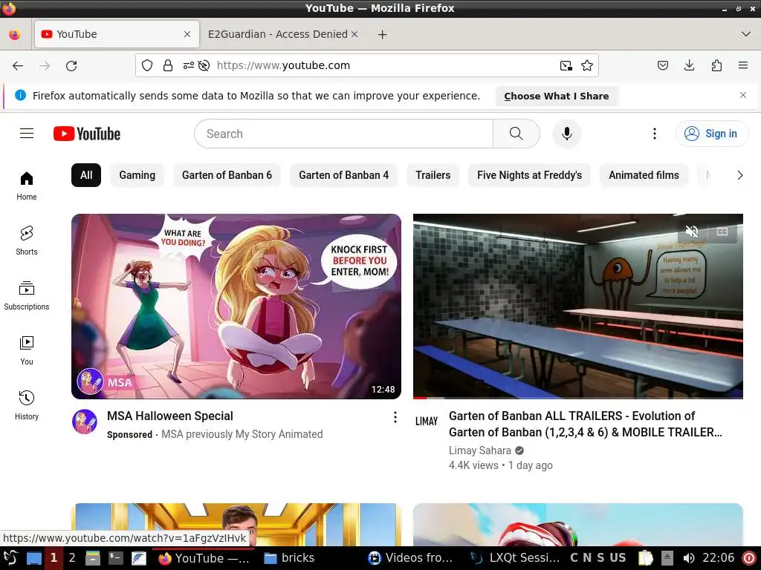Click the search magnifier button
The width and height of the screenshot is (761, 570).
[516, 134]
